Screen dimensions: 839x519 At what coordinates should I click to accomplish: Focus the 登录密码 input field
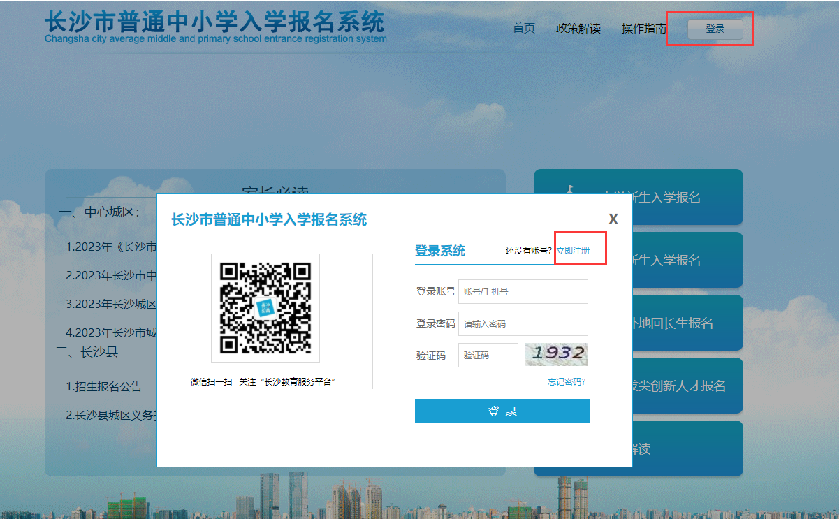(x=523, y=324)
